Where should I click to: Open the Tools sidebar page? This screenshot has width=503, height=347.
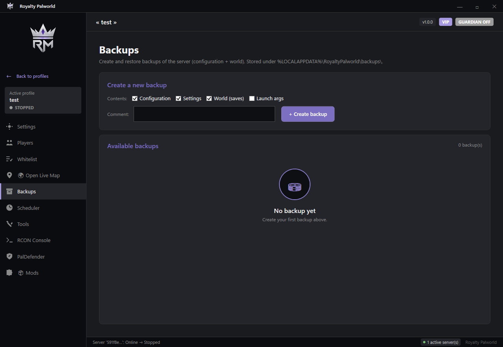point(43,224)
